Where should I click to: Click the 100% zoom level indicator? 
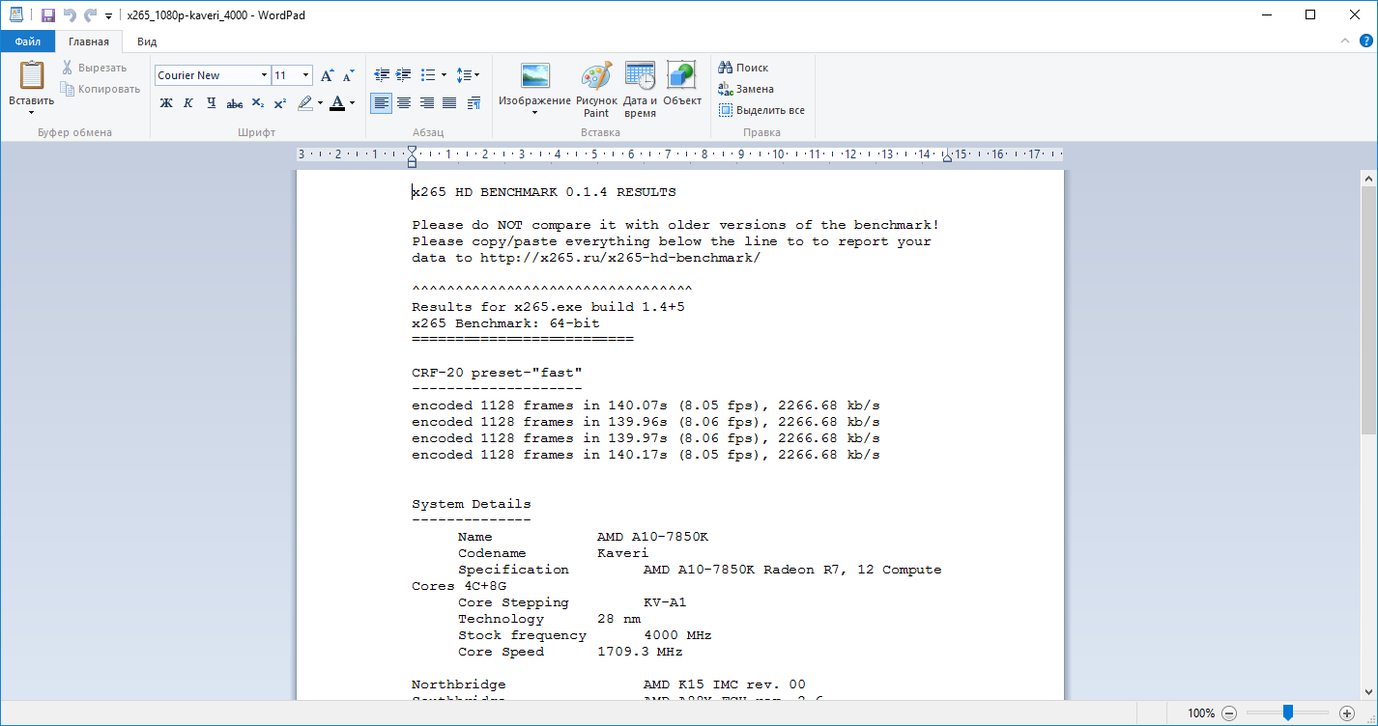1201,713
